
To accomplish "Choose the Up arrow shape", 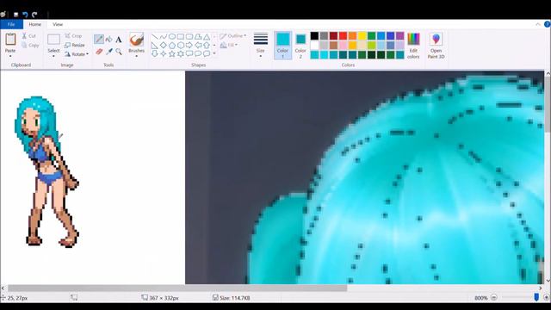I will (207, 45).
